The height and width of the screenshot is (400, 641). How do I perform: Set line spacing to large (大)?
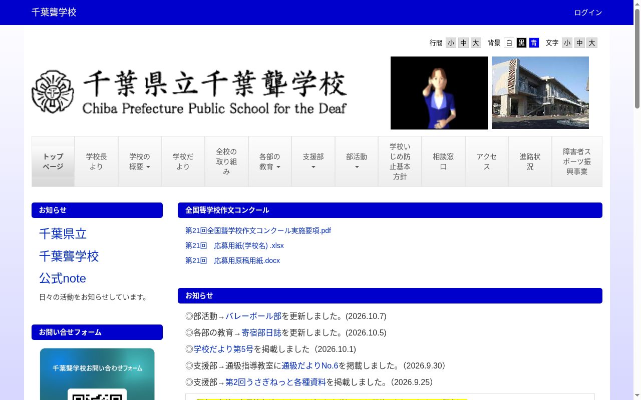click(x=476, y=43)
